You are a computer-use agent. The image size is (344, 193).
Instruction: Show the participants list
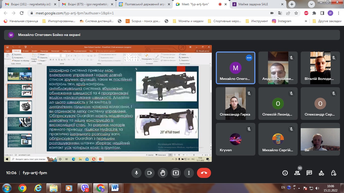click(297, 173)
